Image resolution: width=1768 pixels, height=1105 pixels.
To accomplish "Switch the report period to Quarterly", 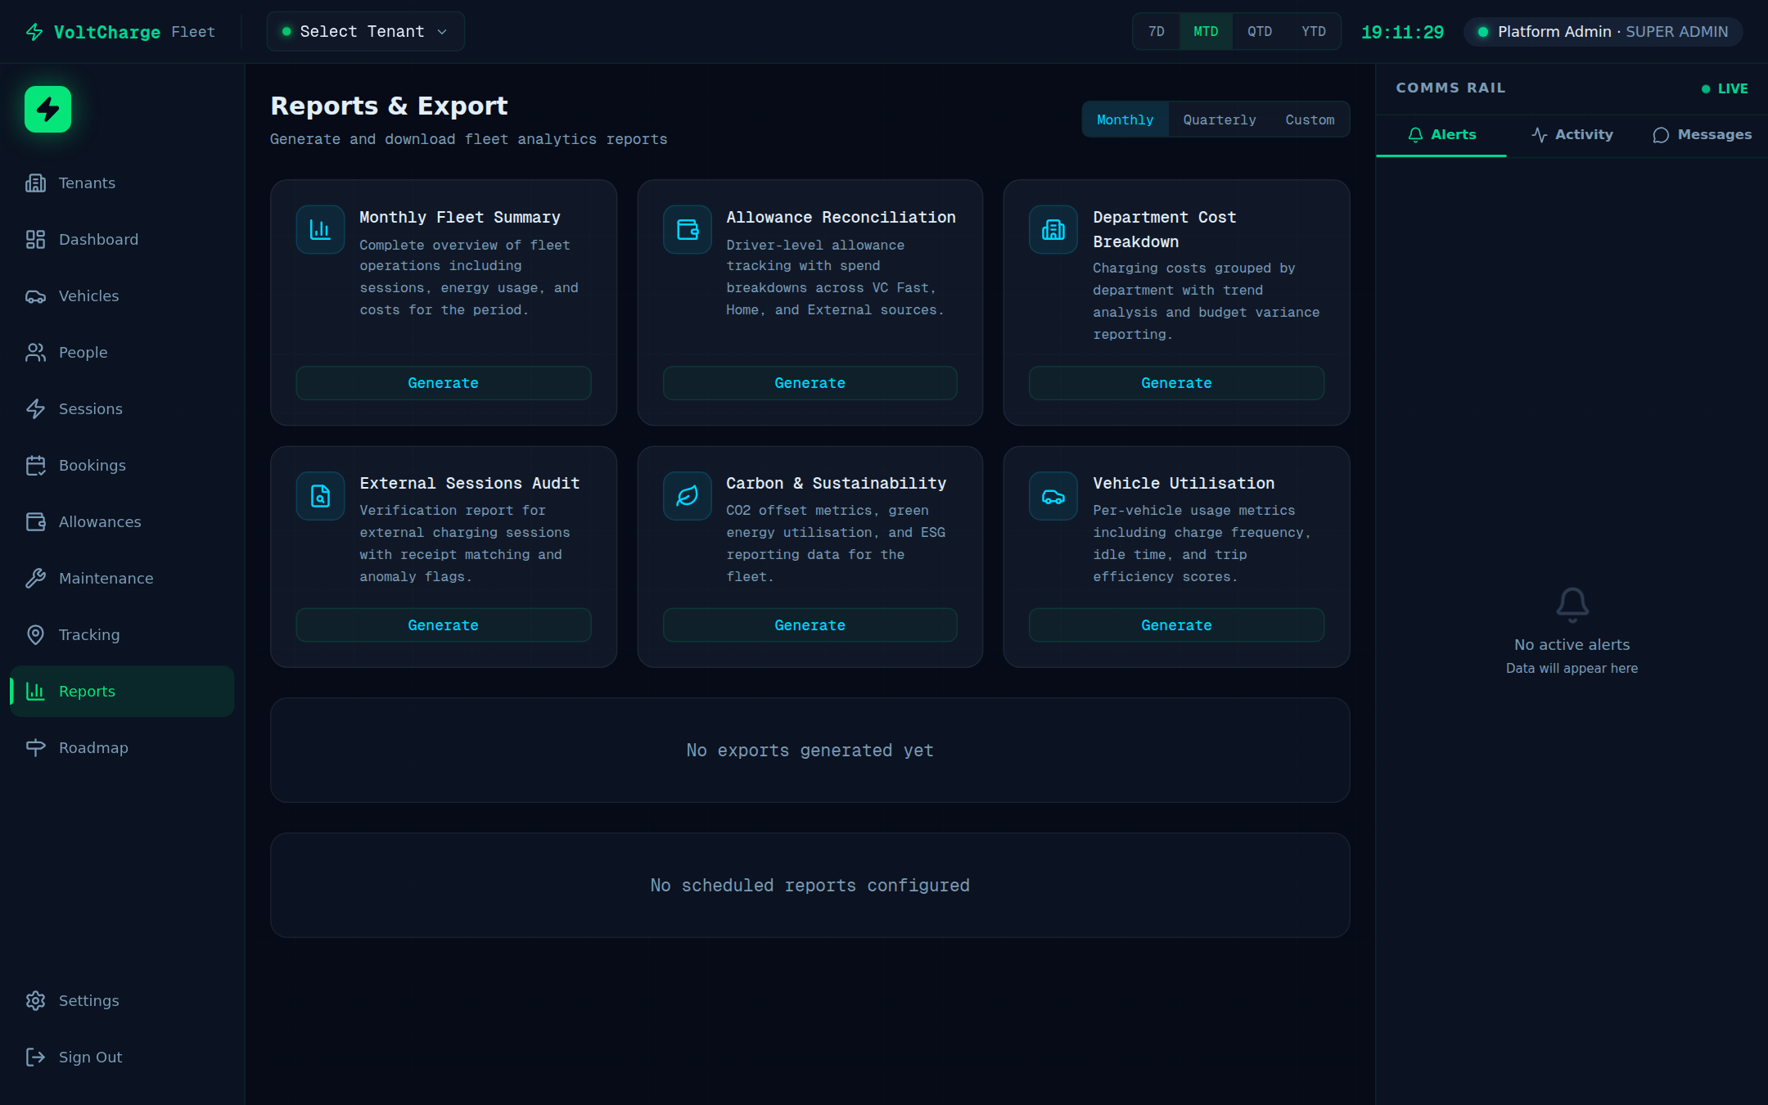I will (x=1219, y=120).
